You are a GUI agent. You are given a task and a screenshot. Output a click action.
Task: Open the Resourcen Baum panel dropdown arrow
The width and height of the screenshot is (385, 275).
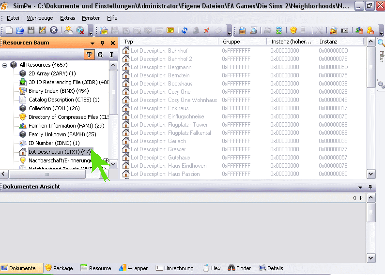[x=92, y=43]
